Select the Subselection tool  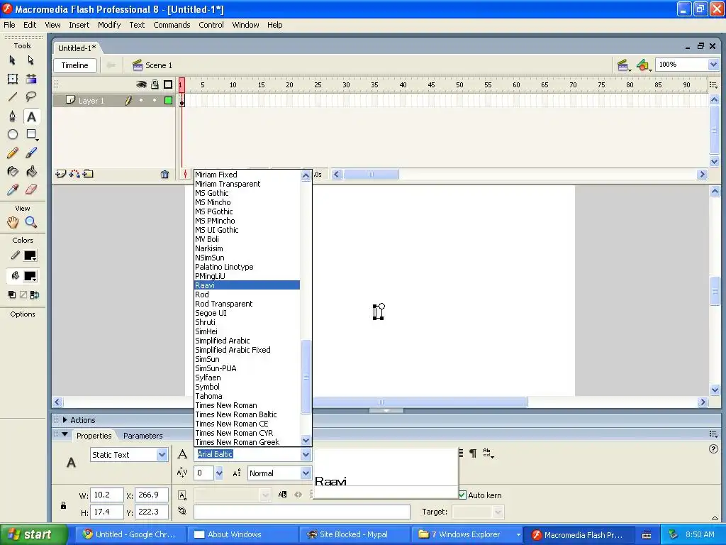tap(31, 60)
